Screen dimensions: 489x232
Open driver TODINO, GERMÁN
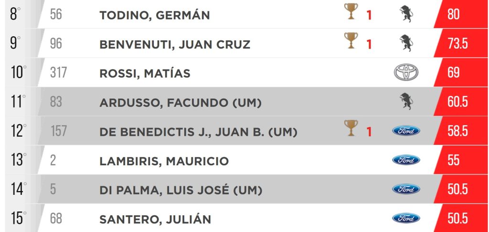(155, 15)
